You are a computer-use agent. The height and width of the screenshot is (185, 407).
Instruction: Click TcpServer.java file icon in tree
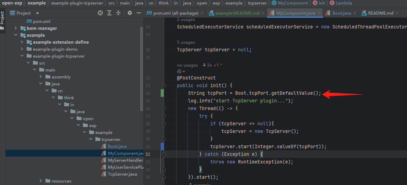coord(104,174)
